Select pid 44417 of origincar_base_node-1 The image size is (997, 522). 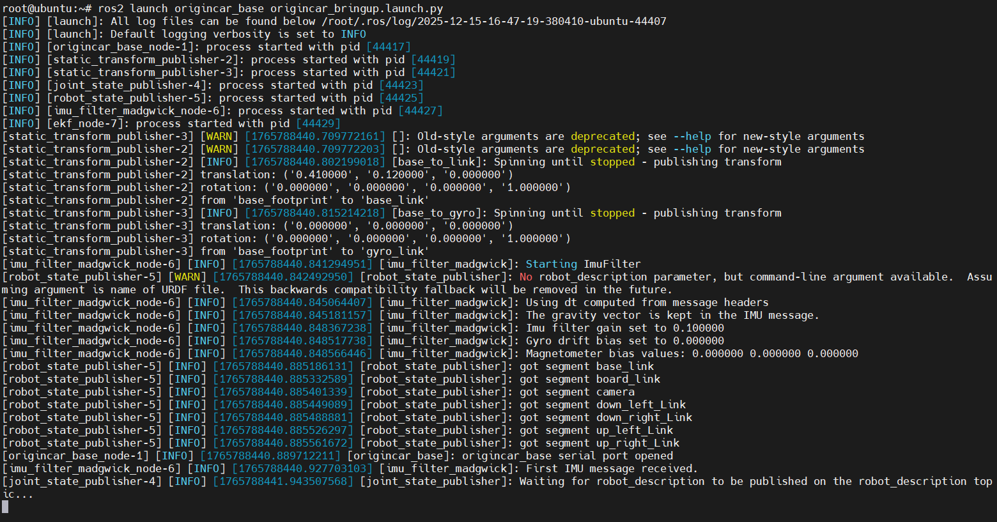coord(388,47)
